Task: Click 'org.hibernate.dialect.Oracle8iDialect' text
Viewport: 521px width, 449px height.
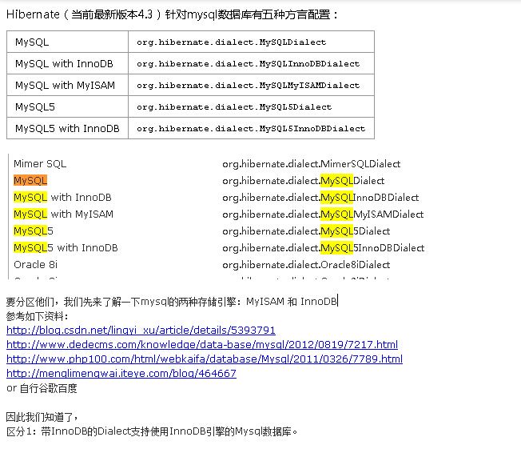Action: [x=306, y=265]
